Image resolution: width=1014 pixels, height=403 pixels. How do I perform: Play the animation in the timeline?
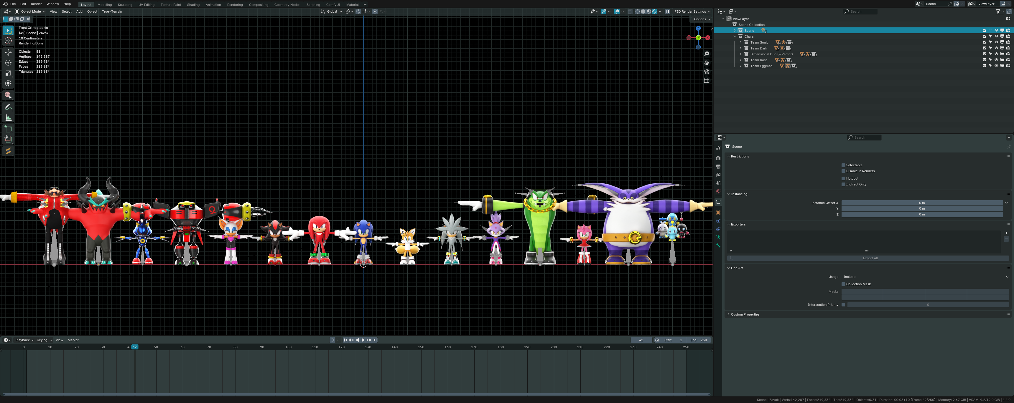point(363,340)
